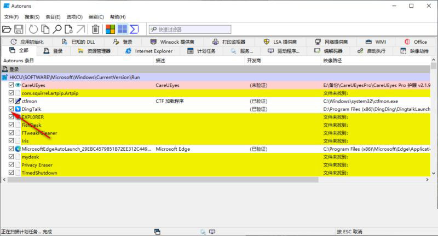Click the horizontal scrollbar thumb
The image size is (438, 236).
(163, 180)
